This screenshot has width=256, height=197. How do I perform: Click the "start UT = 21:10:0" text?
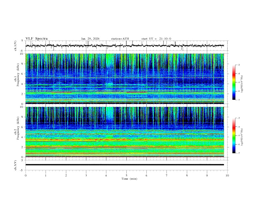156,39
